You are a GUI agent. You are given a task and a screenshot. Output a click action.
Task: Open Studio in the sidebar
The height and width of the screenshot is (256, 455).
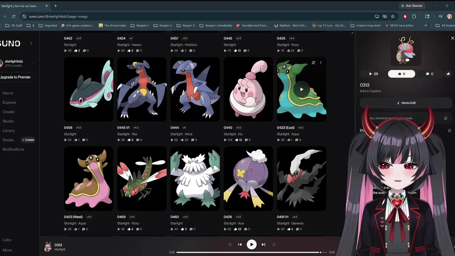[x=8, y=121]
